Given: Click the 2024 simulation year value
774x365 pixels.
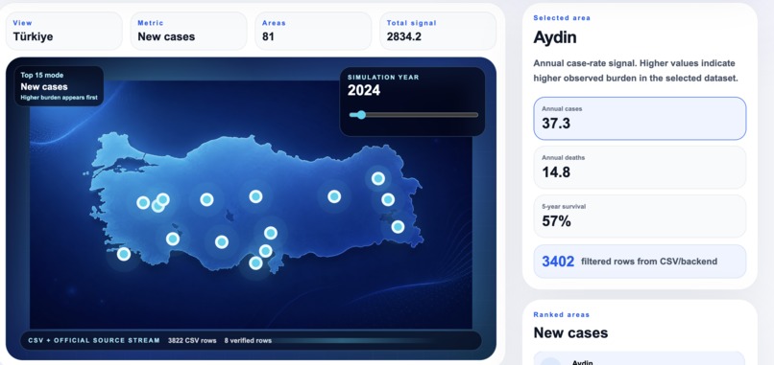Looking at the screenshot, I should (x=364, y=90).
